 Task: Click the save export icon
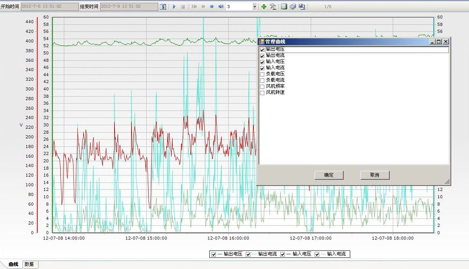point(302,7)
